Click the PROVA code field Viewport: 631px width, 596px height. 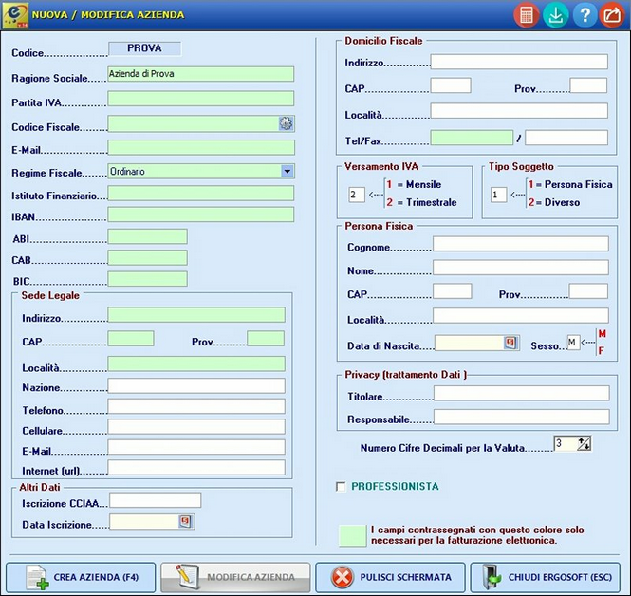pos(144,48)
